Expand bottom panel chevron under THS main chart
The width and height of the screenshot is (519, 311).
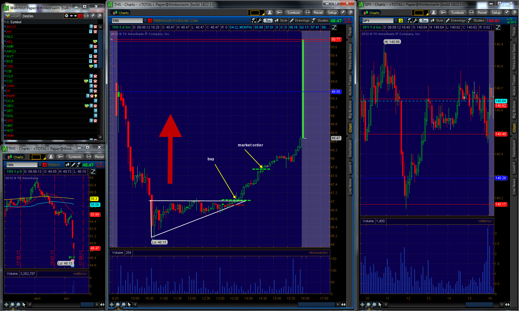118,309
